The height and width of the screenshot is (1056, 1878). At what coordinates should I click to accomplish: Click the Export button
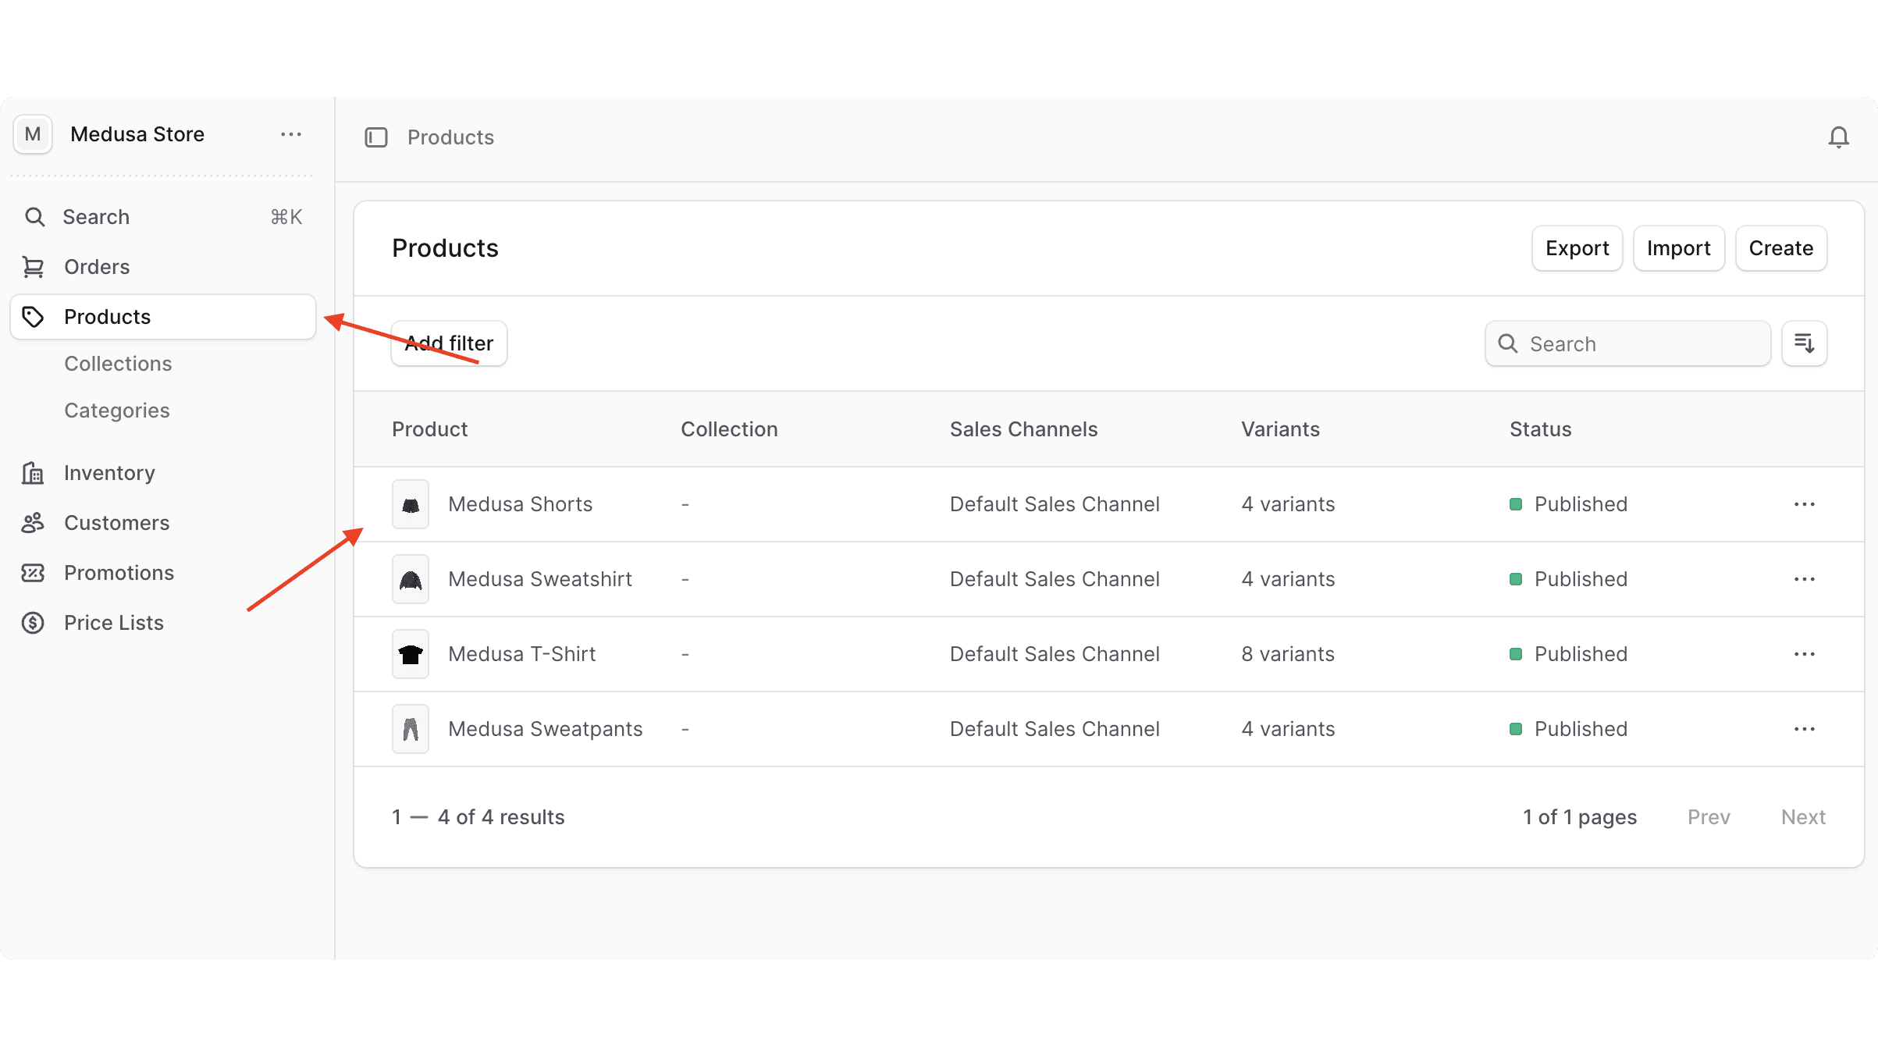pos(1577,247)
